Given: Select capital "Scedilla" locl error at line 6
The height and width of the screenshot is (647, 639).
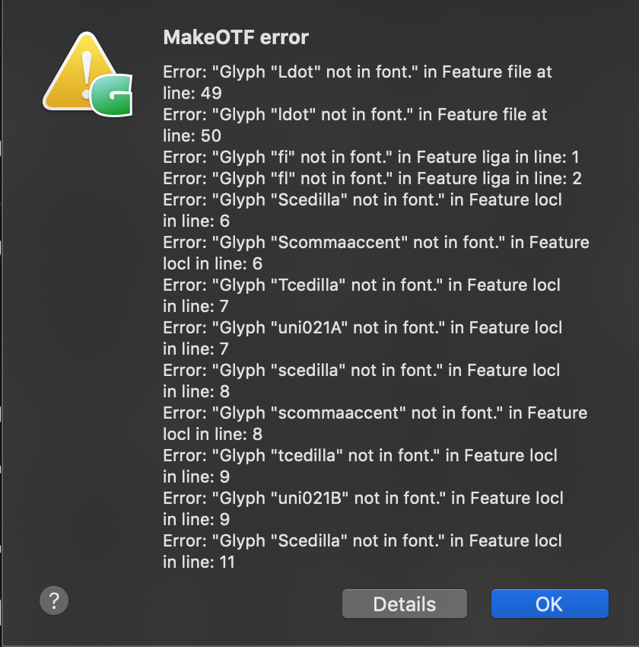Looking at the screenshot, I should [362, 210].
